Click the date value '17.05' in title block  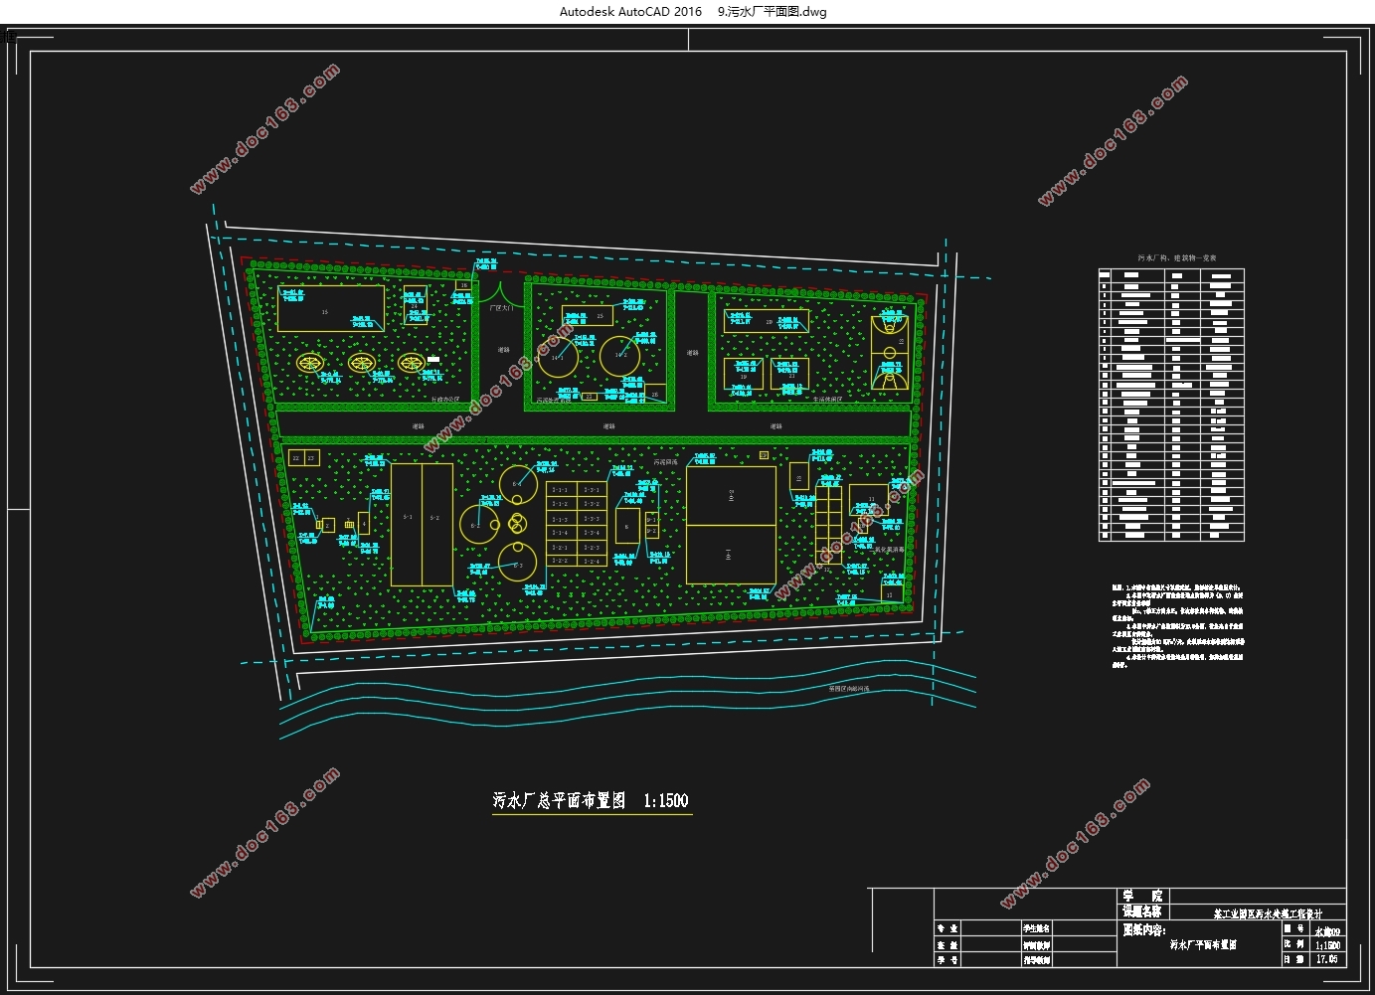(1327, 959)
